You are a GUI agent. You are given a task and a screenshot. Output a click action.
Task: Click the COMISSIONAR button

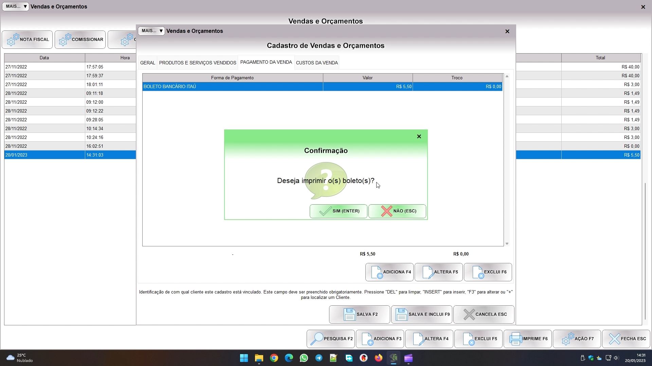(80, 40)
